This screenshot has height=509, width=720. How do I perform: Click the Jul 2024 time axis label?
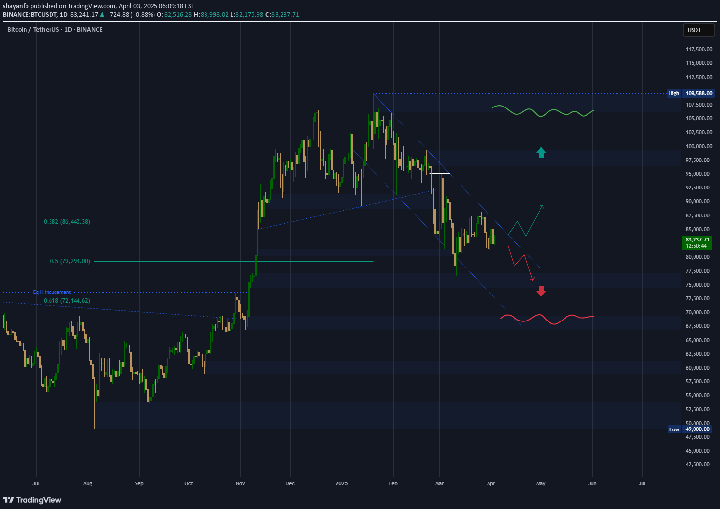tap(36, 483)
